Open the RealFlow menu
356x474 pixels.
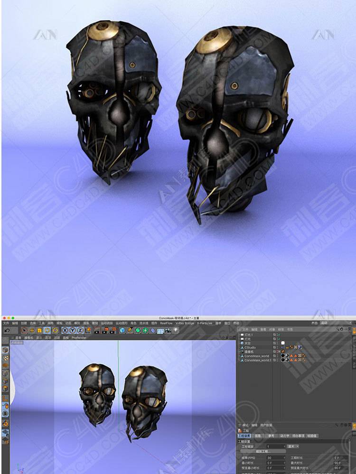pyautogui.click(x=166, y=323)
